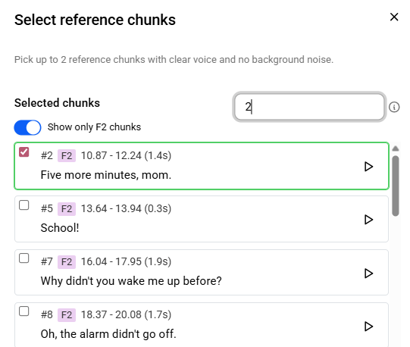Select the 'Why didn't you wake me up before?' row
This screenshot has height=347, width=410.
point(202,273)
